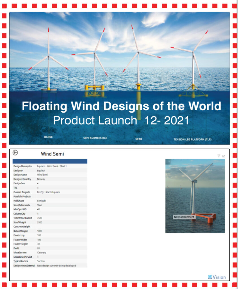Select the 'ConcreteWeight' row label

pos(22,227)
